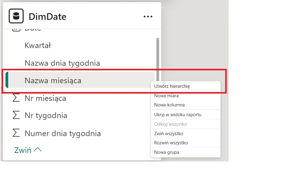The width and height of the screenshot is (302, 174).
Task: Select Nowa miara in the context menu
Action: (x=166, y=96)
